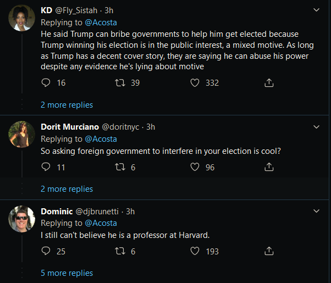The height and width of the screenshot is (283, 331).
Task: View Dorit Murciano's profile avatar
Action: [x=23, y=135]
